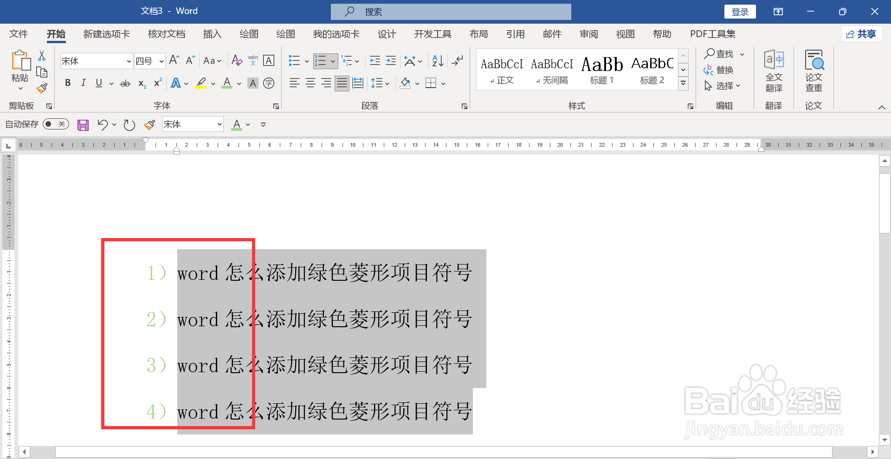Click the Cut scissors icon
The width and height of the screenshot is (891, 459).
coord(42,56)
